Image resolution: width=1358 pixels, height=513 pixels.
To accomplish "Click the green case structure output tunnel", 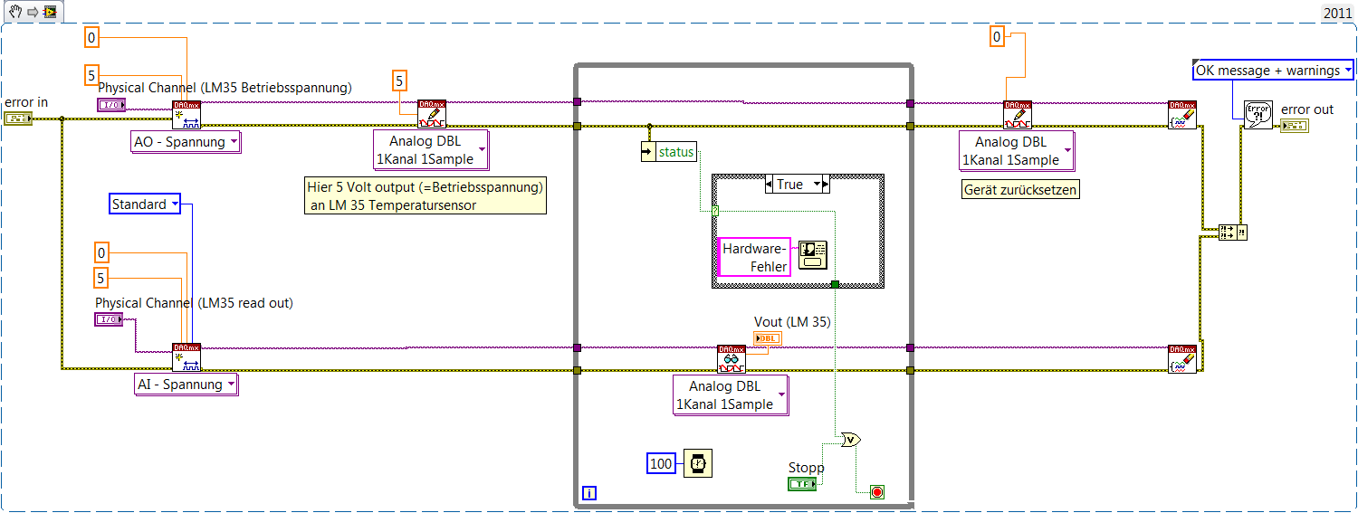I will (x=835, y=284).
